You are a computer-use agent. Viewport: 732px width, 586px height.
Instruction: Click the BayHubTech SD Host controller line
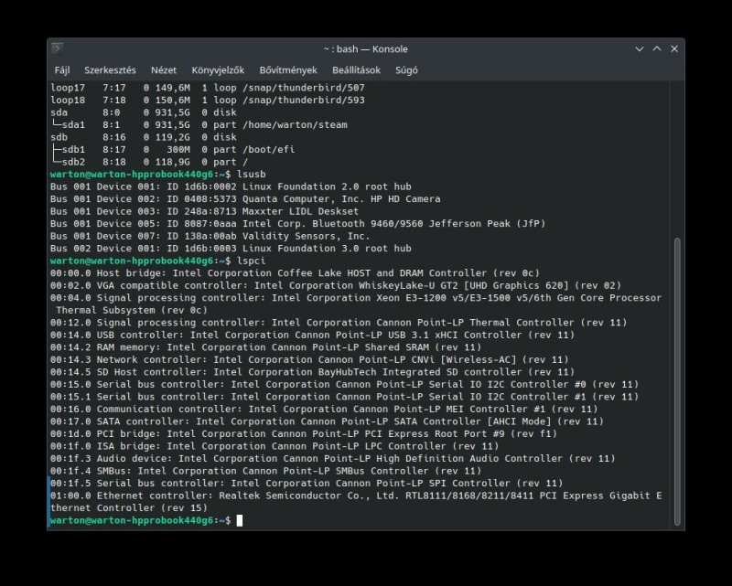click(313, 372)
